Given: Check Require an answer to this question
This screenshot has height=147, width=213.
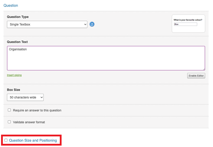Looking at the screenshot, I should (9, 110).
